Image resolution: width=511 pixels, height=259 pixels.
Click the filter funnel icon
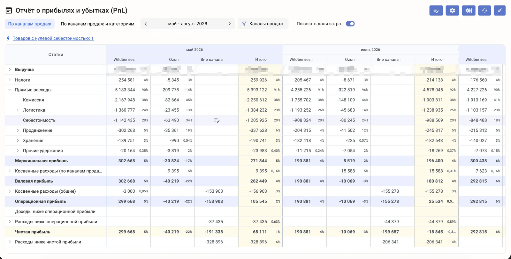point(244,24)
